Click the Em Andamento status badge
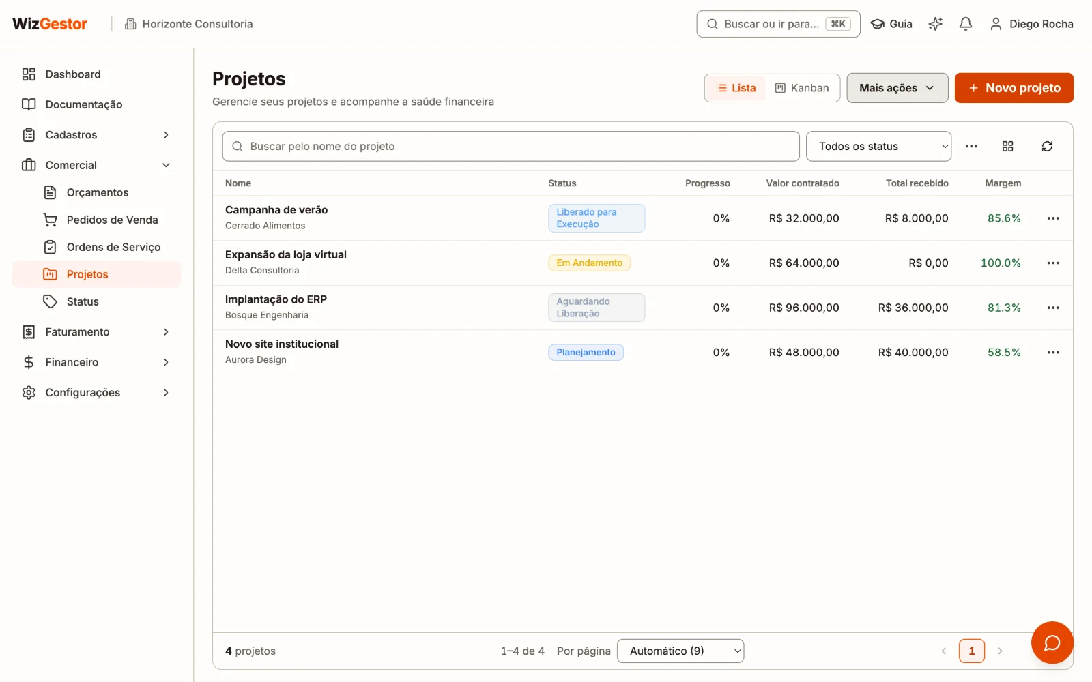Image resolution: width=1092 pixels, height=682 pixels. pos(589,263)
